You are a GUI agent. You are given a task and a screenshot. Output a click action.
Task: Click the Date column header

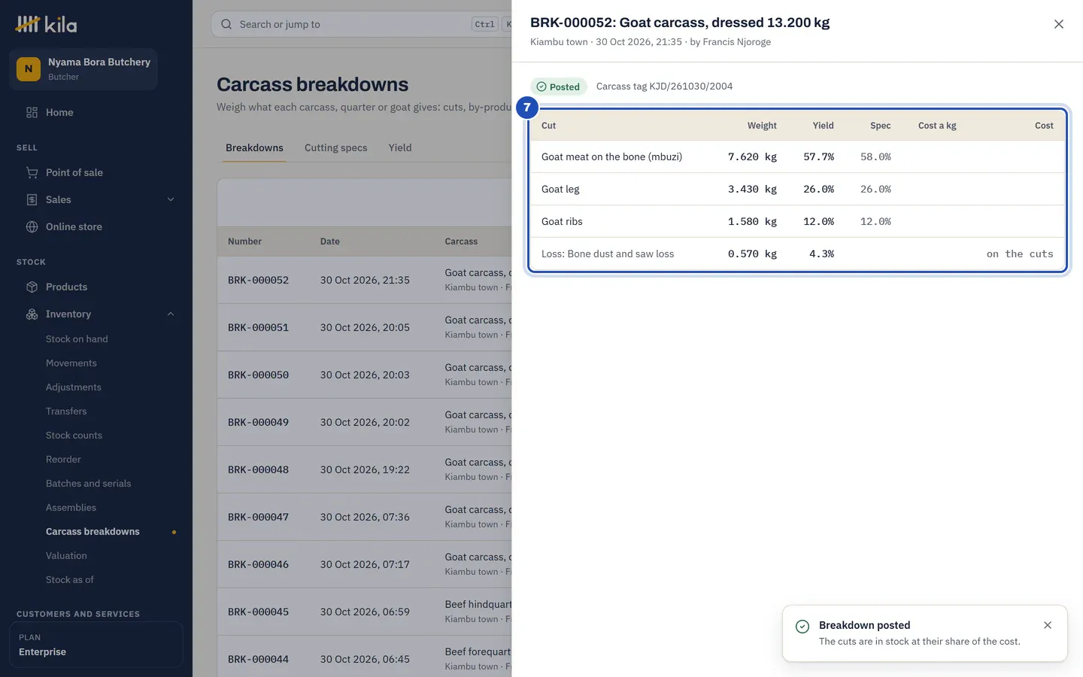click(x=330, y=241)
